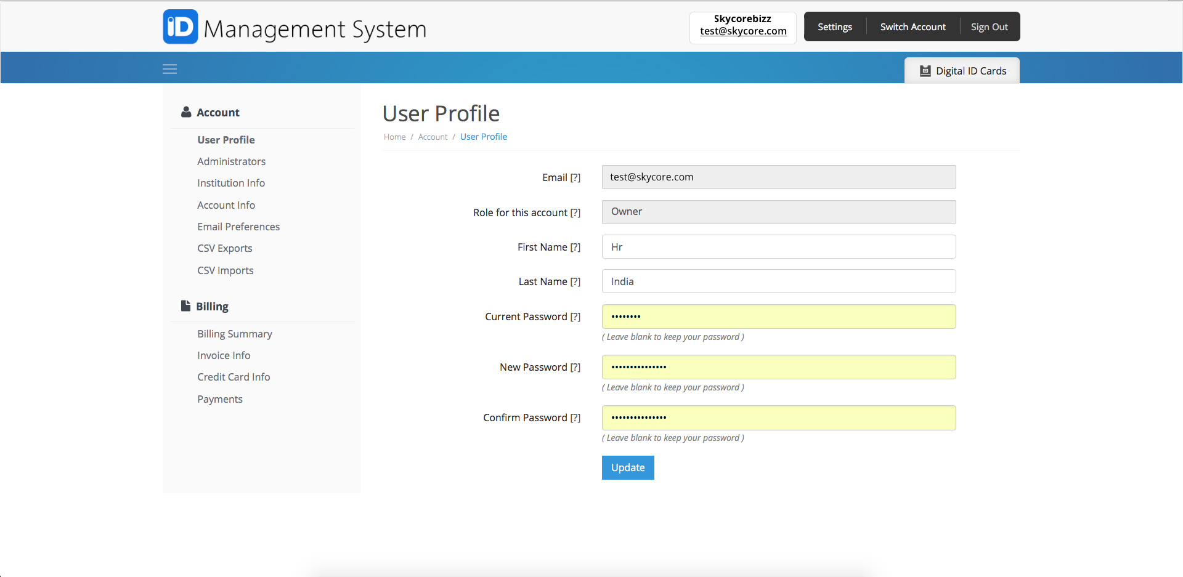Screen dimensions: 1183x577
Task: Click the User Profile breadcrumb link
Action: 484,137
